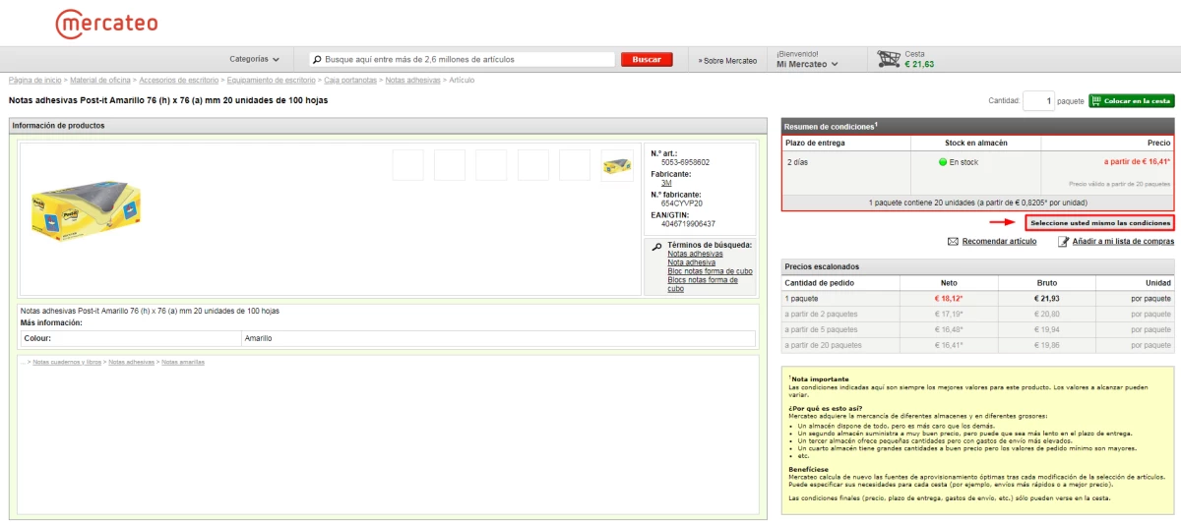
Task: Open Bloc notas forma de cubo link
Action: [710, 271]
